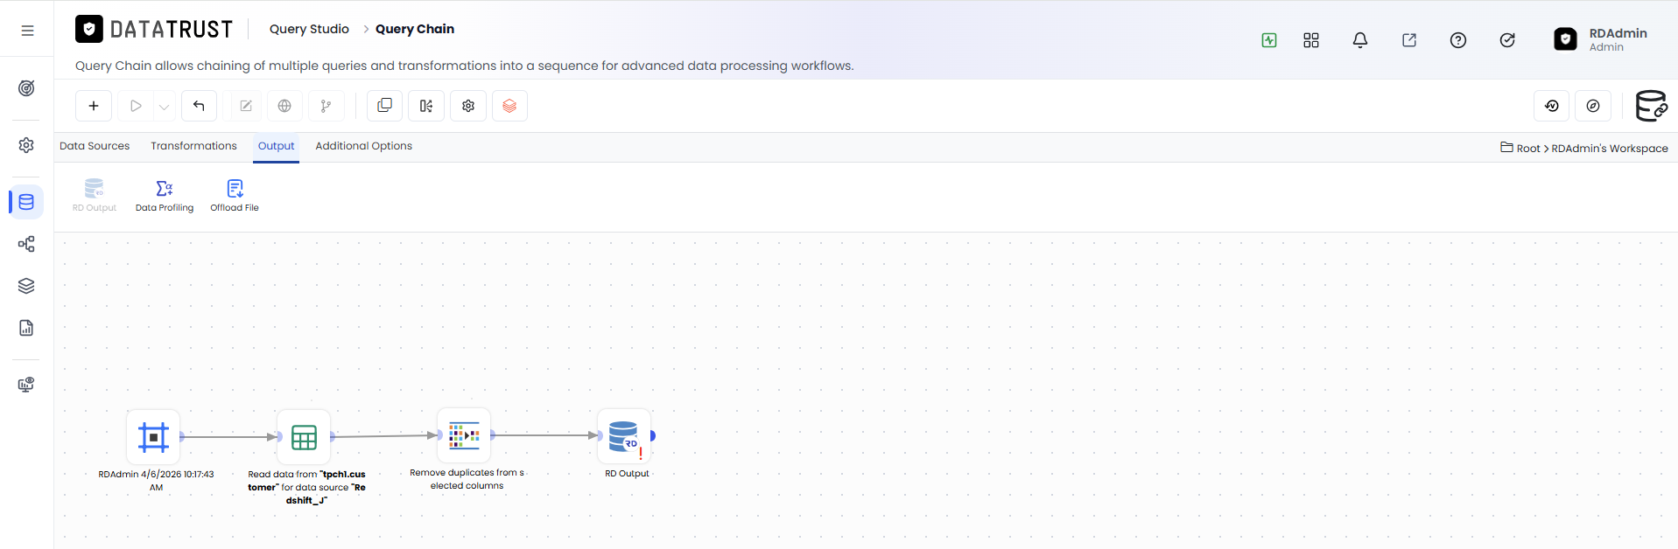Click the compass navigation button
The width and height of the screenshot is (1678, 549).
pos(1593,106)
